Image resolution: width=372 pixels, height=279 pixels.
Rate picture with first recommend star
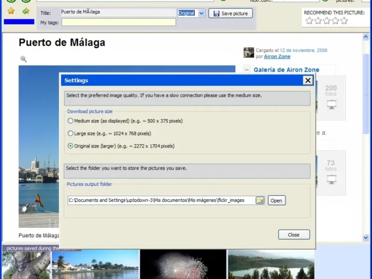pos(309,20)
